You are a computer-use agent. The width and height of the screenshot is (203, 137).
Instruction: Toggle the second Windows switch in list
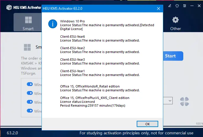tap(30, 93)
